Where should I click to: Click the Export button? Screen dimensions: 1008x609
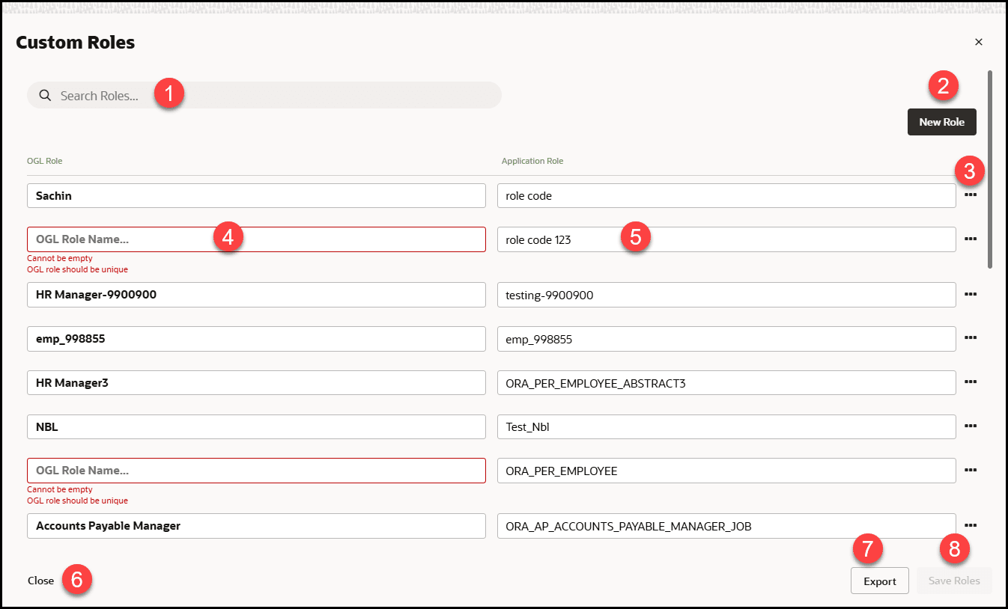pyautogui.click(x=879, y=581)
